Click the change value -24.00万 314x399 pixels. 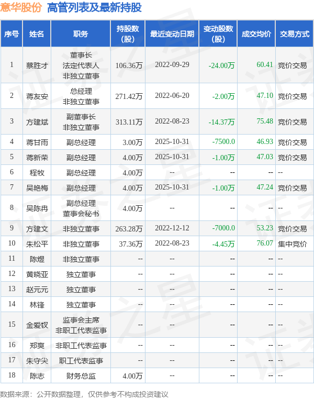(x=222, y=65)
